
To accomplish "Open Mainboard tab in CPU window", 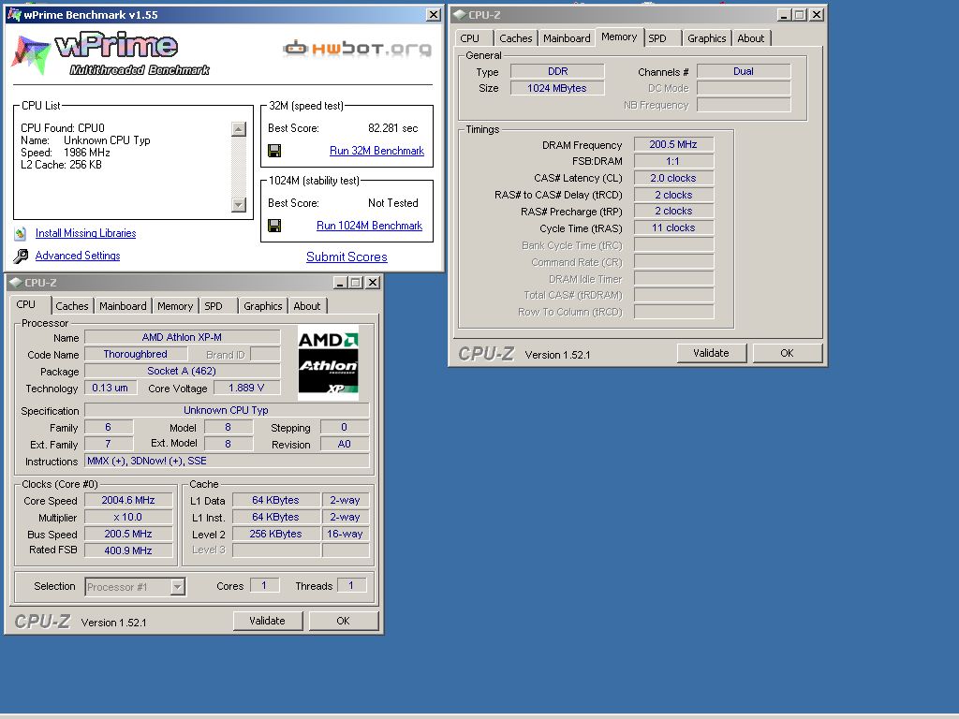I will point(123,306).
